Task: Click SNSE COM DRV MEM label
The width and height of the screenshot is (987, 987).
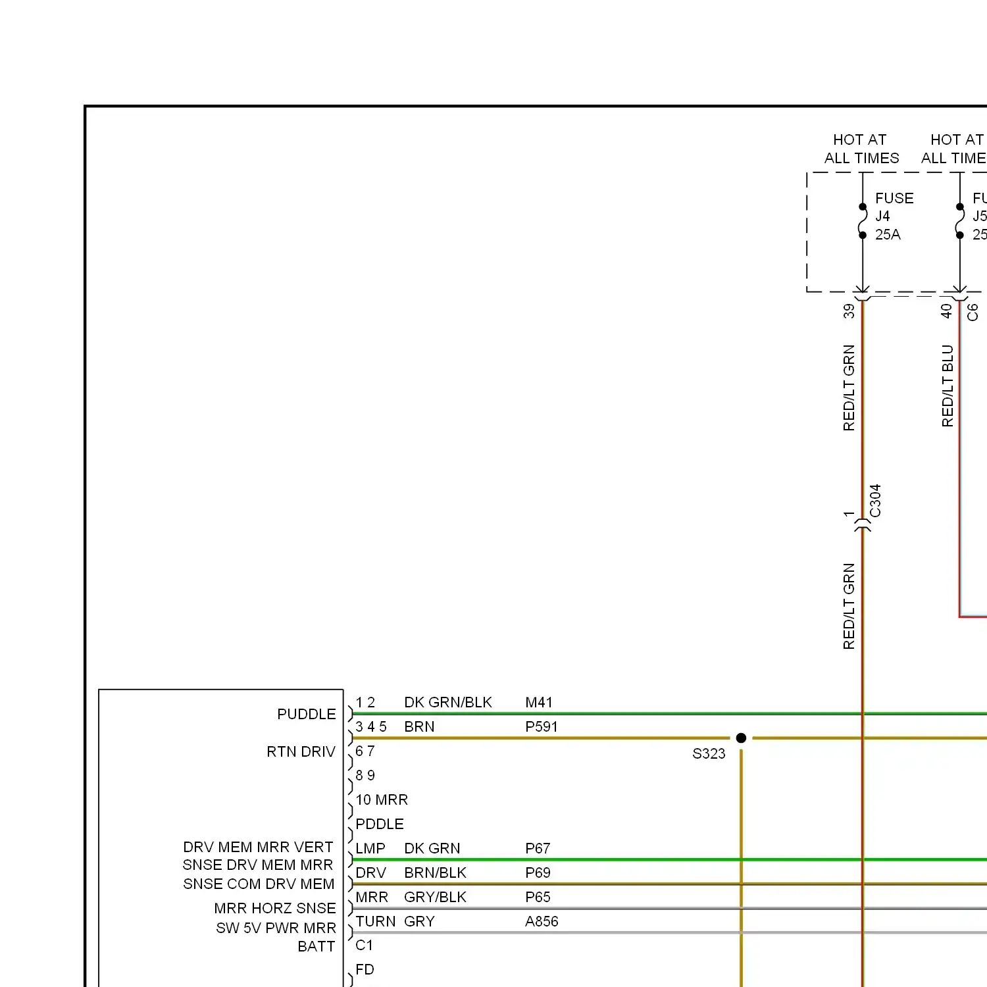Action: click(x=259, y=884)
